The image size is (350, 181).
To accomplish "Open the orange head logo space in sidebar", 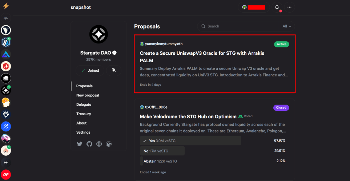I will point(6,102).
